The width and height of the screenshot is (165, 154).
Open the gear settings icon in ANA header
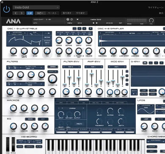click(71, 20)
